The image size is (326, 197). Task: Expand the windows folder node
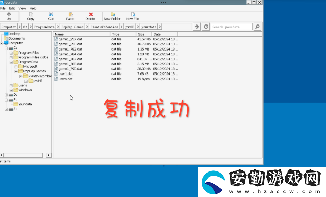pyautogui.click(x=11, y=90)
